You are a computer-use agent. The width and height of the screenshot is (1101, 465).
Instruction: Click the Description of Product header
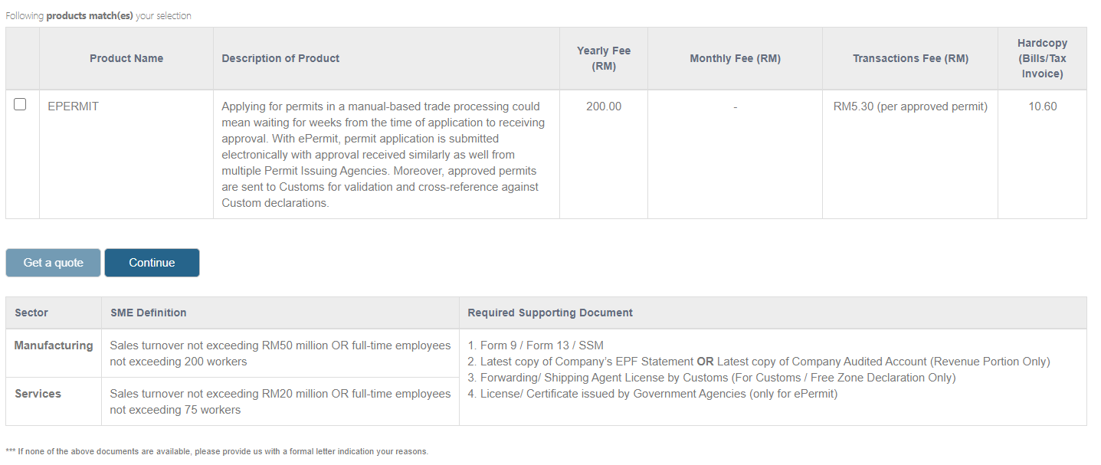[280, 58]
